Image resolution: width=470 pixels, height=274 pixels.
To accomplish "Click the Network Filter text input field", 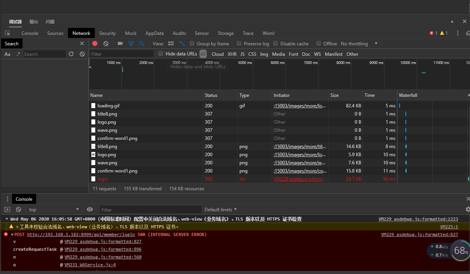I will click(122, 54).
